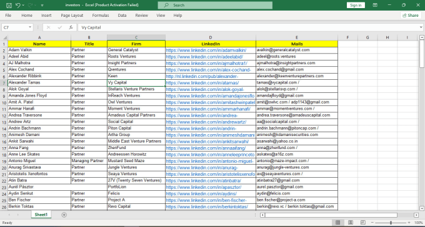Viewport: 425px width, 227px height.
Task: Open the Page Layout tab
Action: (72, 16)
